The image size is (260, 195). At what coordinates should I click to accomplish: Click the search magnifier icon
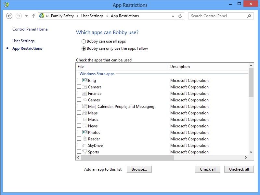point(249,16)
